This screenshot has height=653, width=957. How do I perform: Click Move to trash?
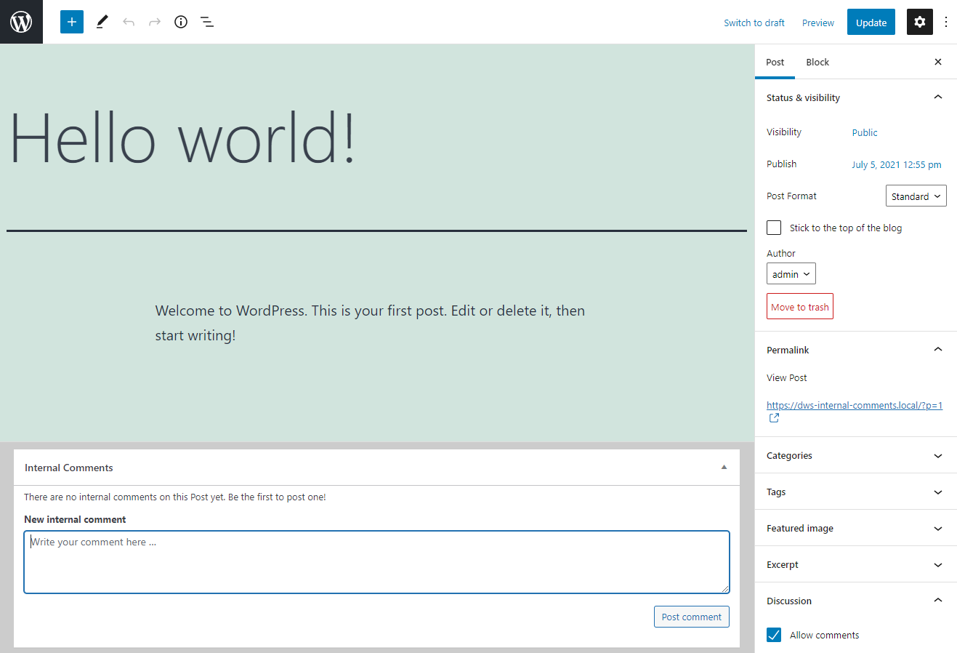tap(800, 306)
